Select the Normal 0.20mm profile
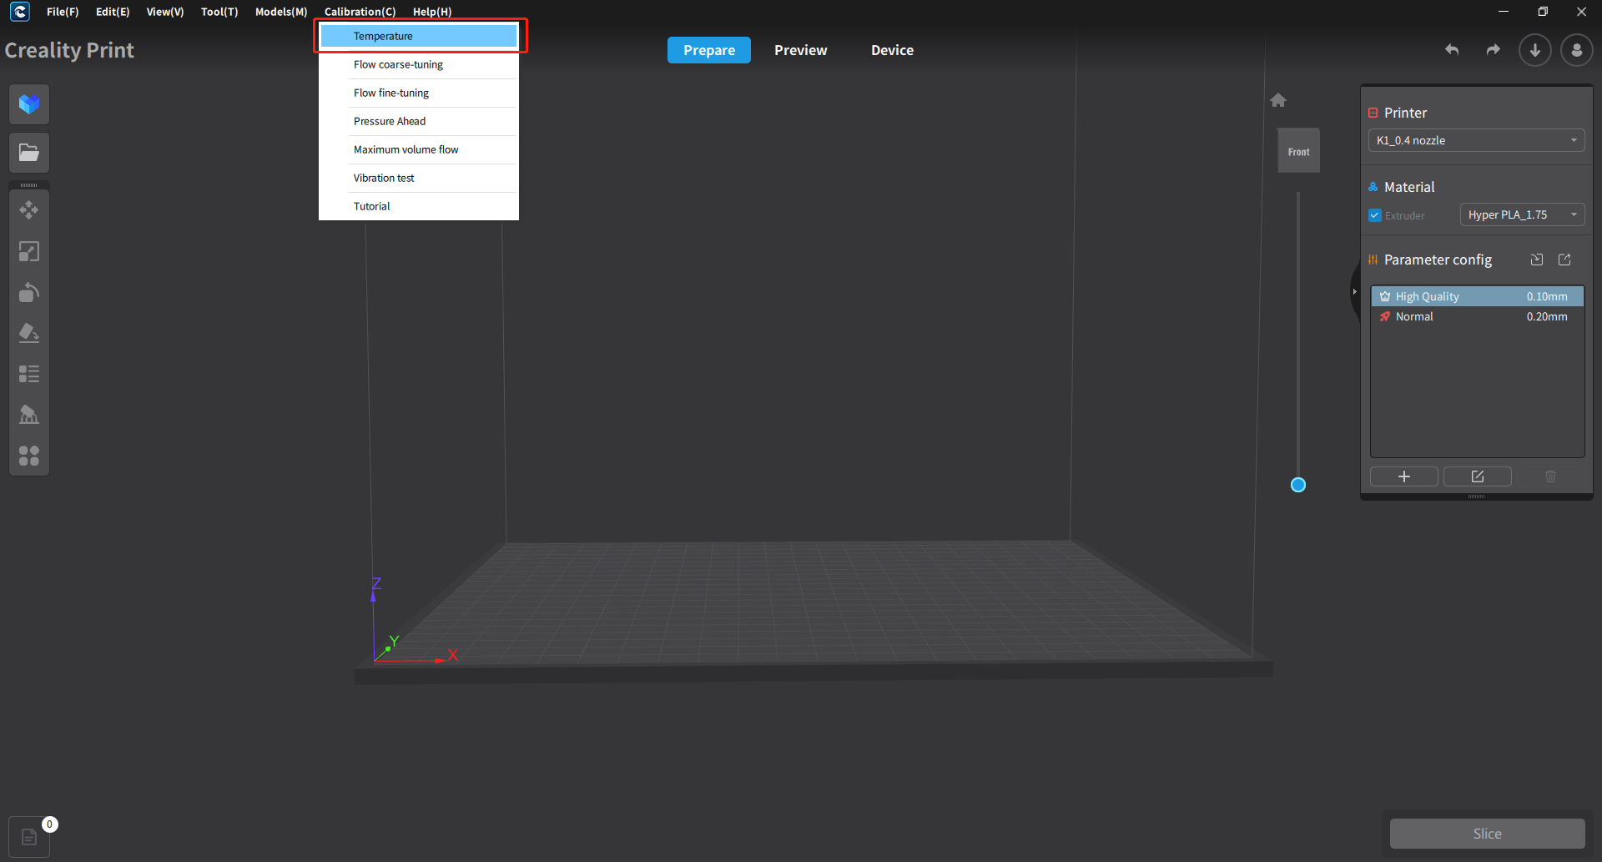 (x=1477, y=316)
